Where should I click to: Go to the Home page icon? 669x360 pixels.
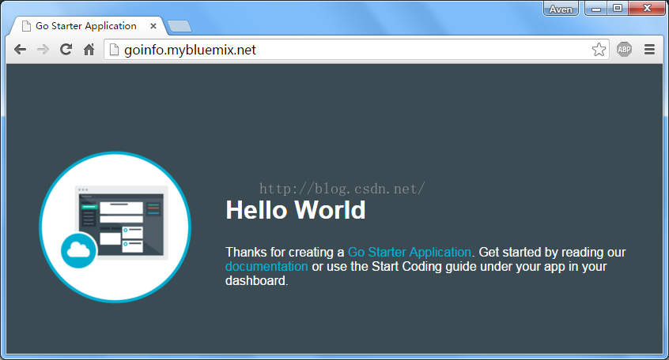[89, 50]
